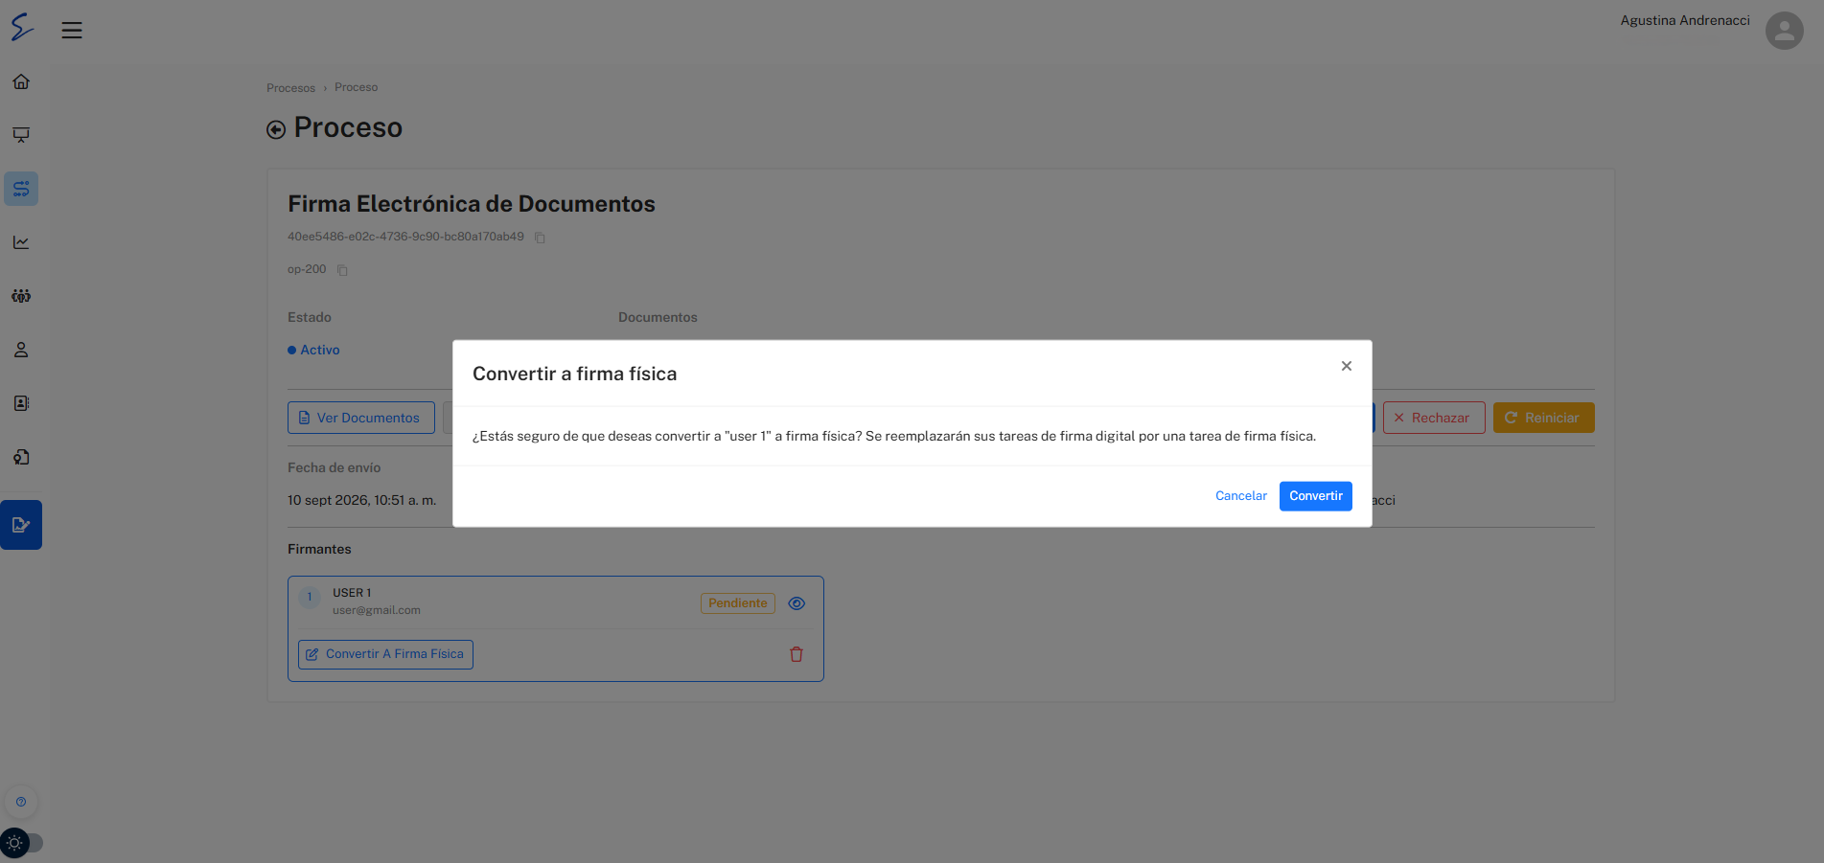The image size is (1824, 863).
Task: Click the Pendiente status badge
Action: [x=738, y=603]
